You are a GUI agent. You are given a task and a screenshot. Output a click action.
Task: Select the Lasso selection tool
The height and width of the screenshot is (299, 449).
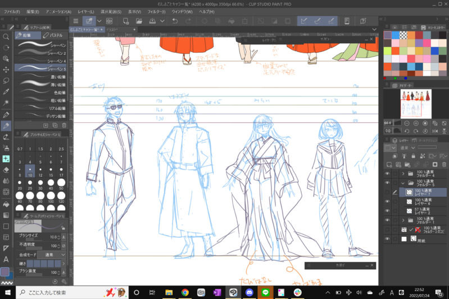coord(6,81)
